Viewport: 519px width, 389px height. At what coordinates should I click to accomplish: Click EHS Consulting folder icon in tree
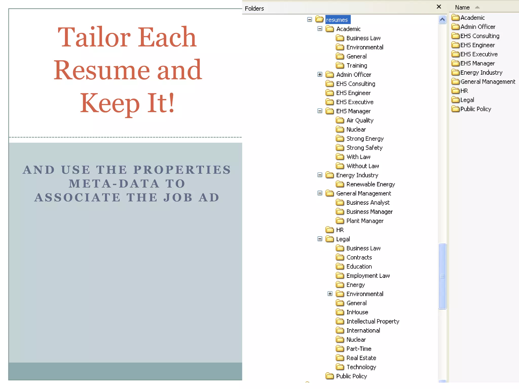coord(330,84)
